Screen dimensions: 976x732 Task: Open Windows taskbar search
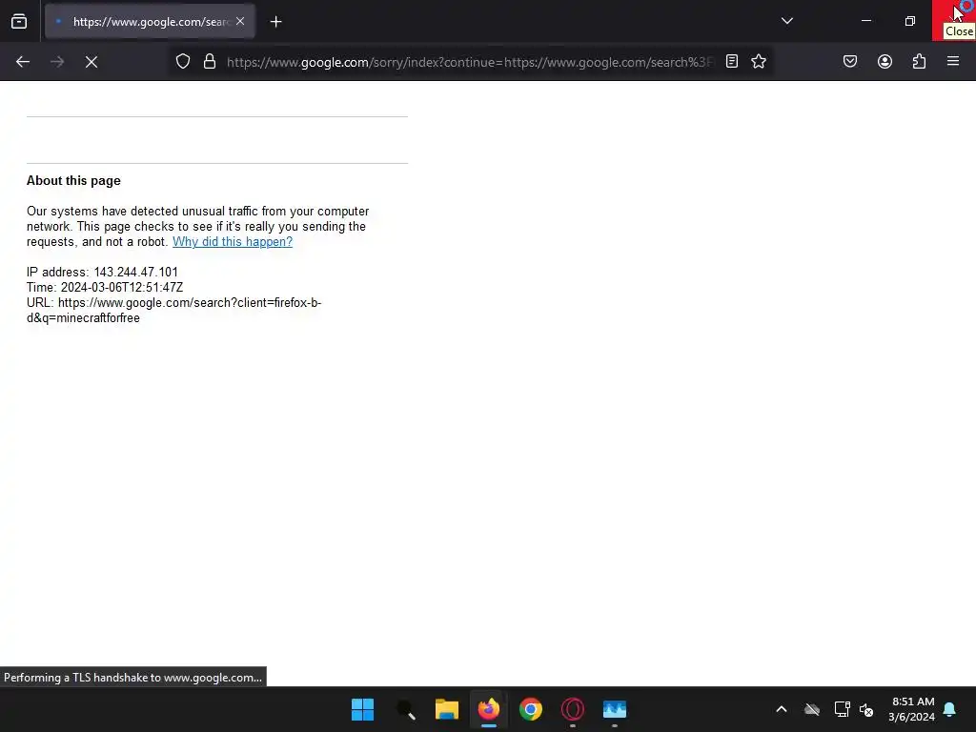(x=405, y=709)
